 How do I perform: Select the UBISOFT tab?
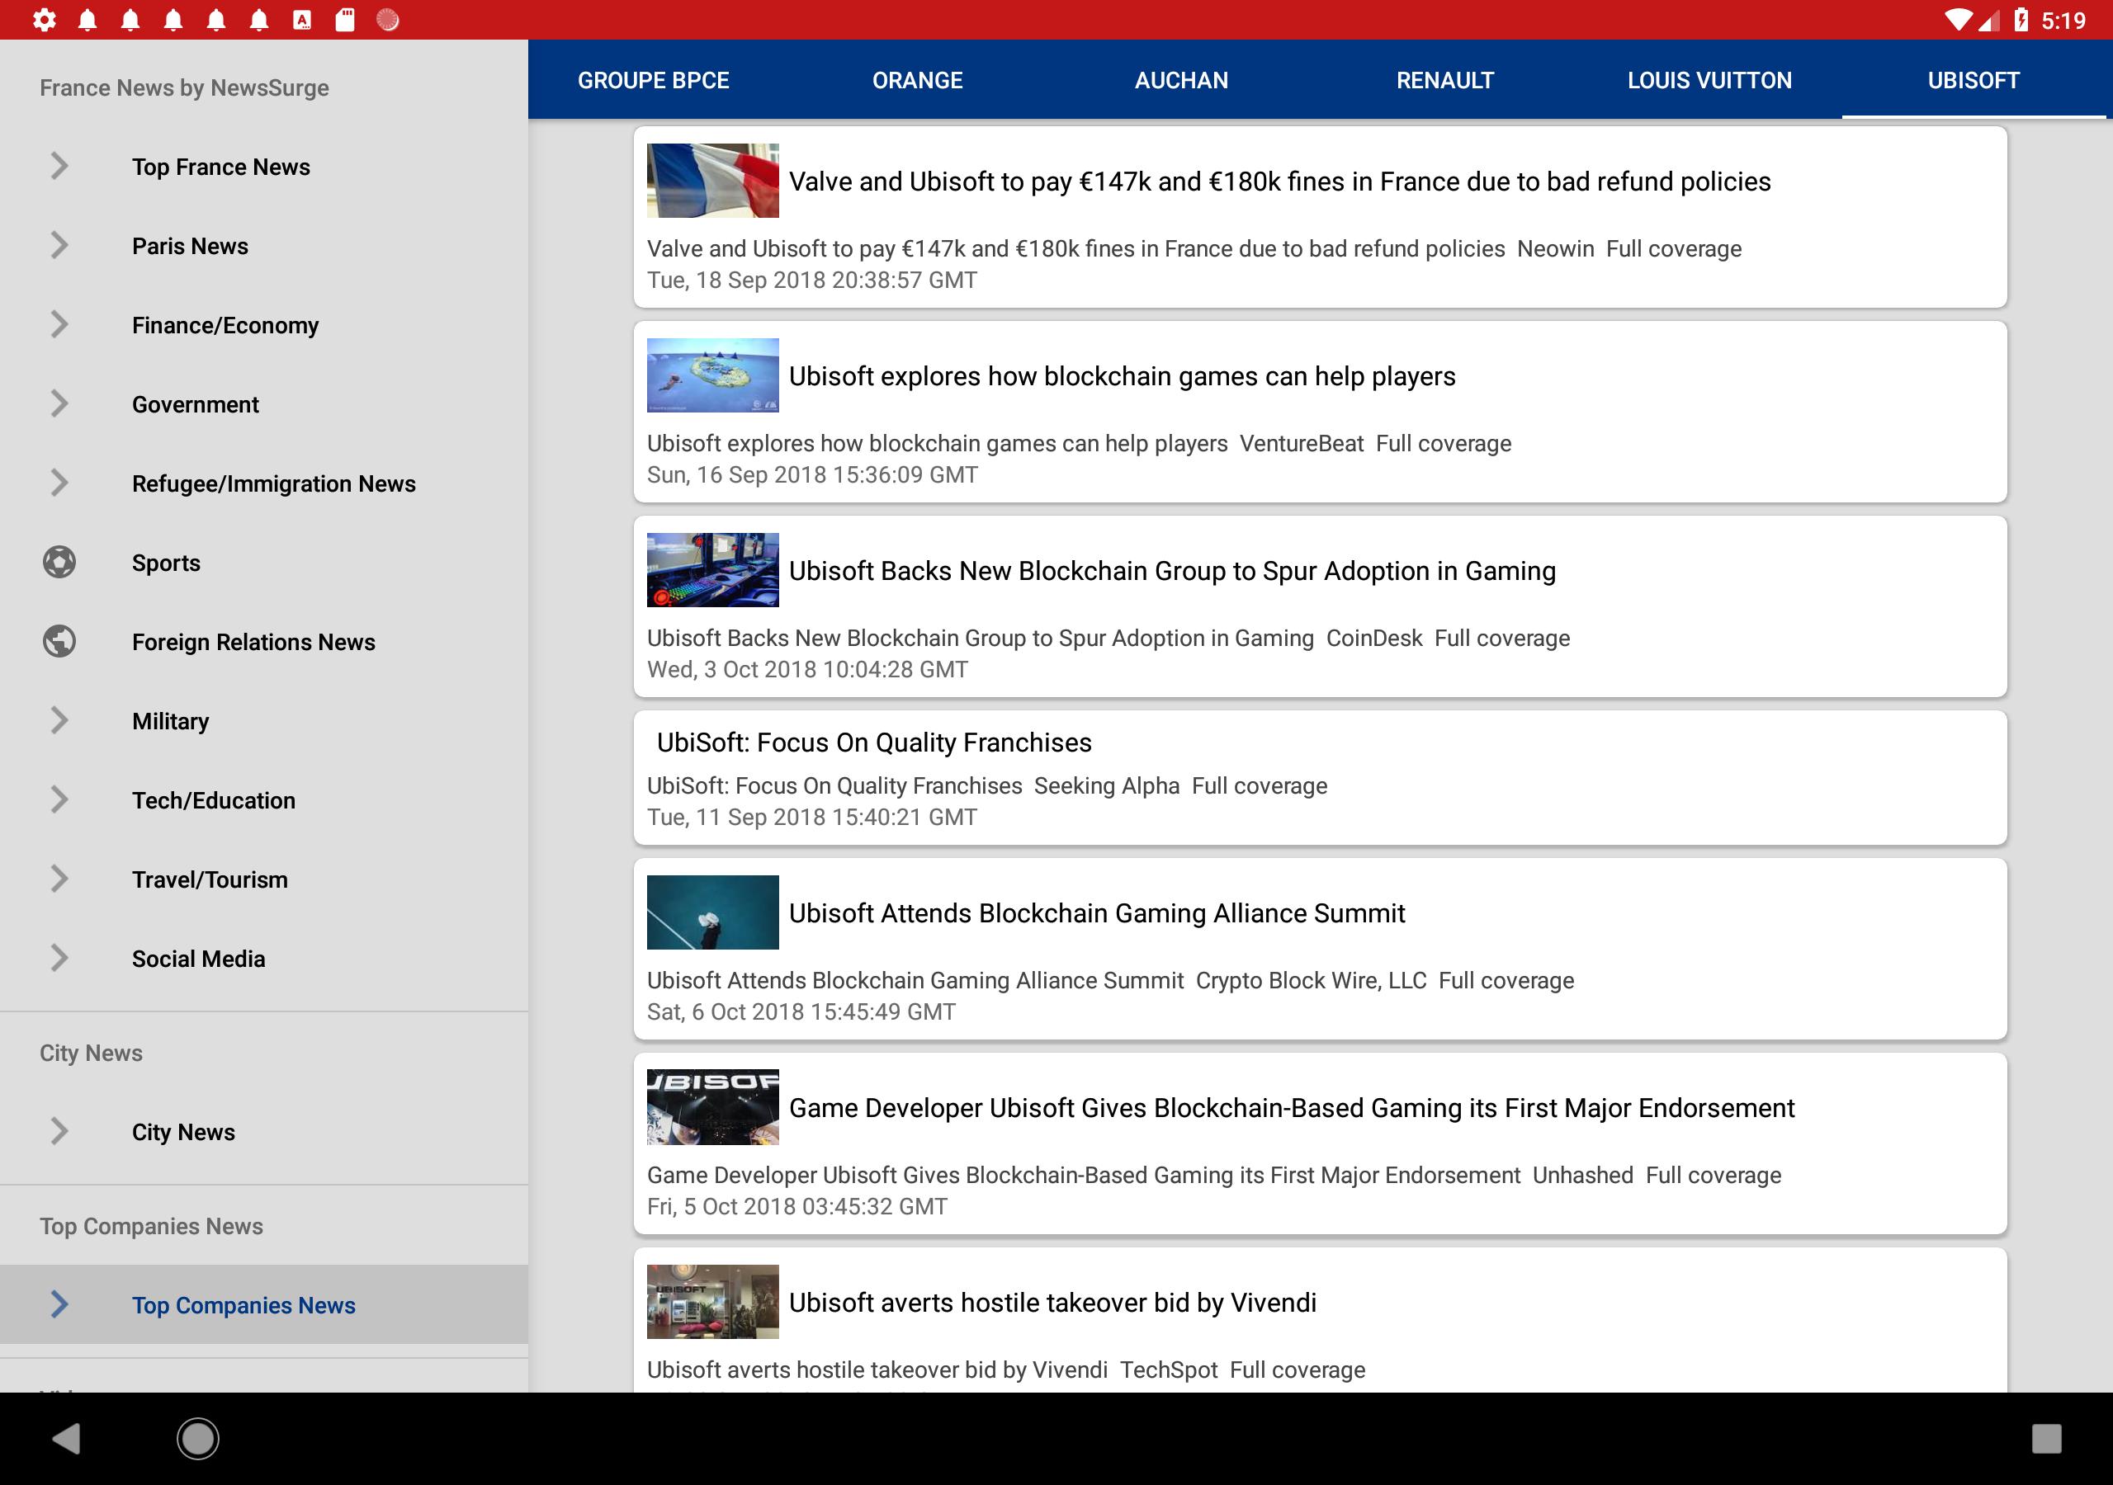[x=1974, y=80]
